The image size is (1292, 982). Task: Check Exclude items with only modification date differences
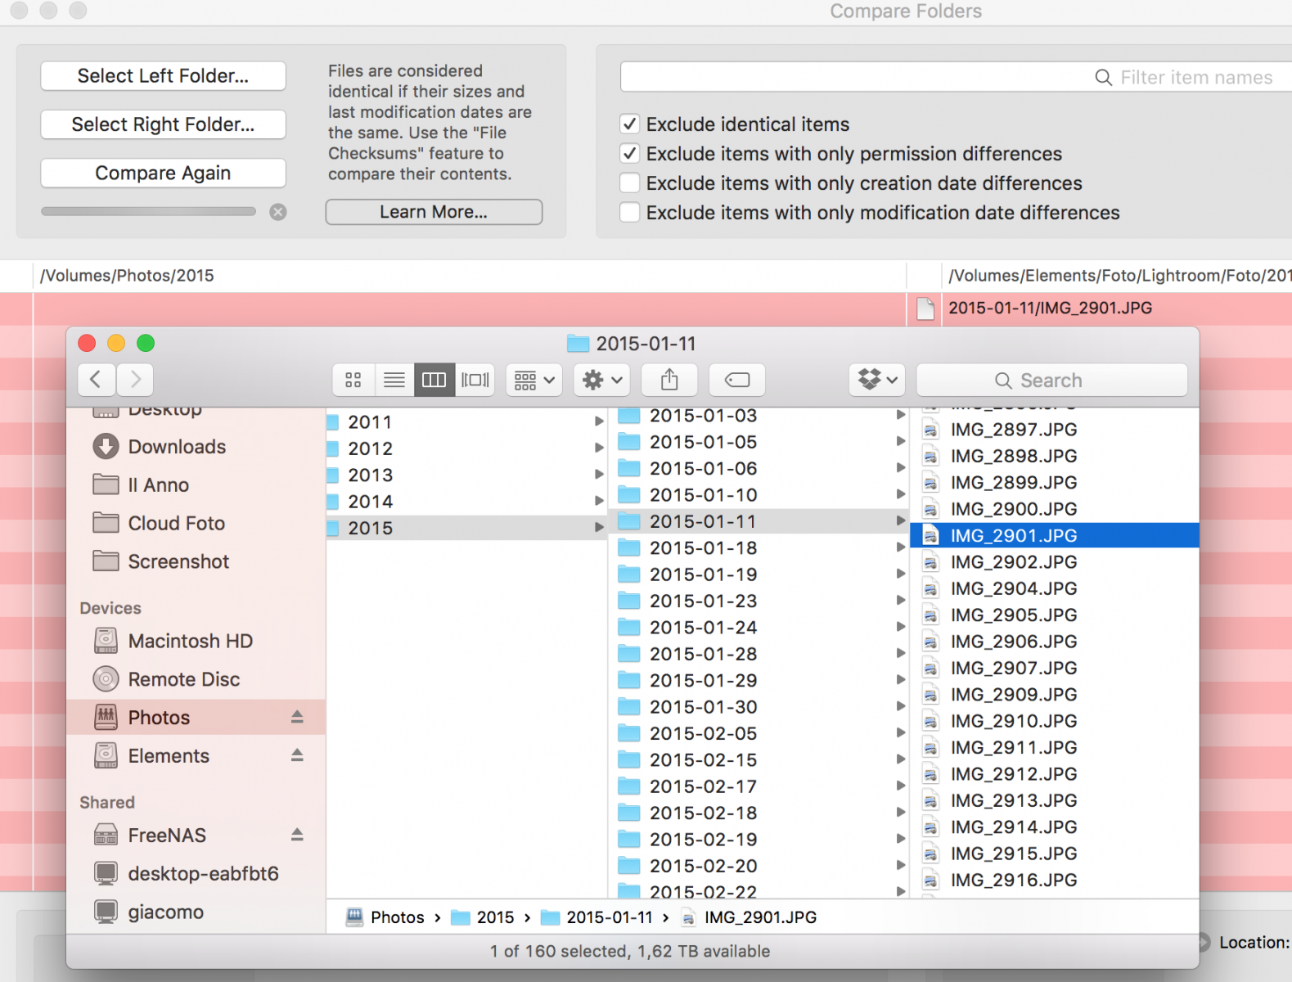point(629,213)
